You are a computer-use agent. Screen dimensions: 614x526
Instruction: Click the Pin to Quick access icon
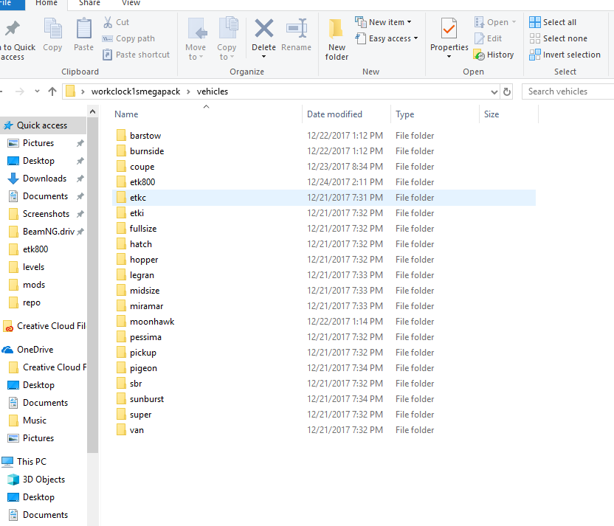point(13,28)
